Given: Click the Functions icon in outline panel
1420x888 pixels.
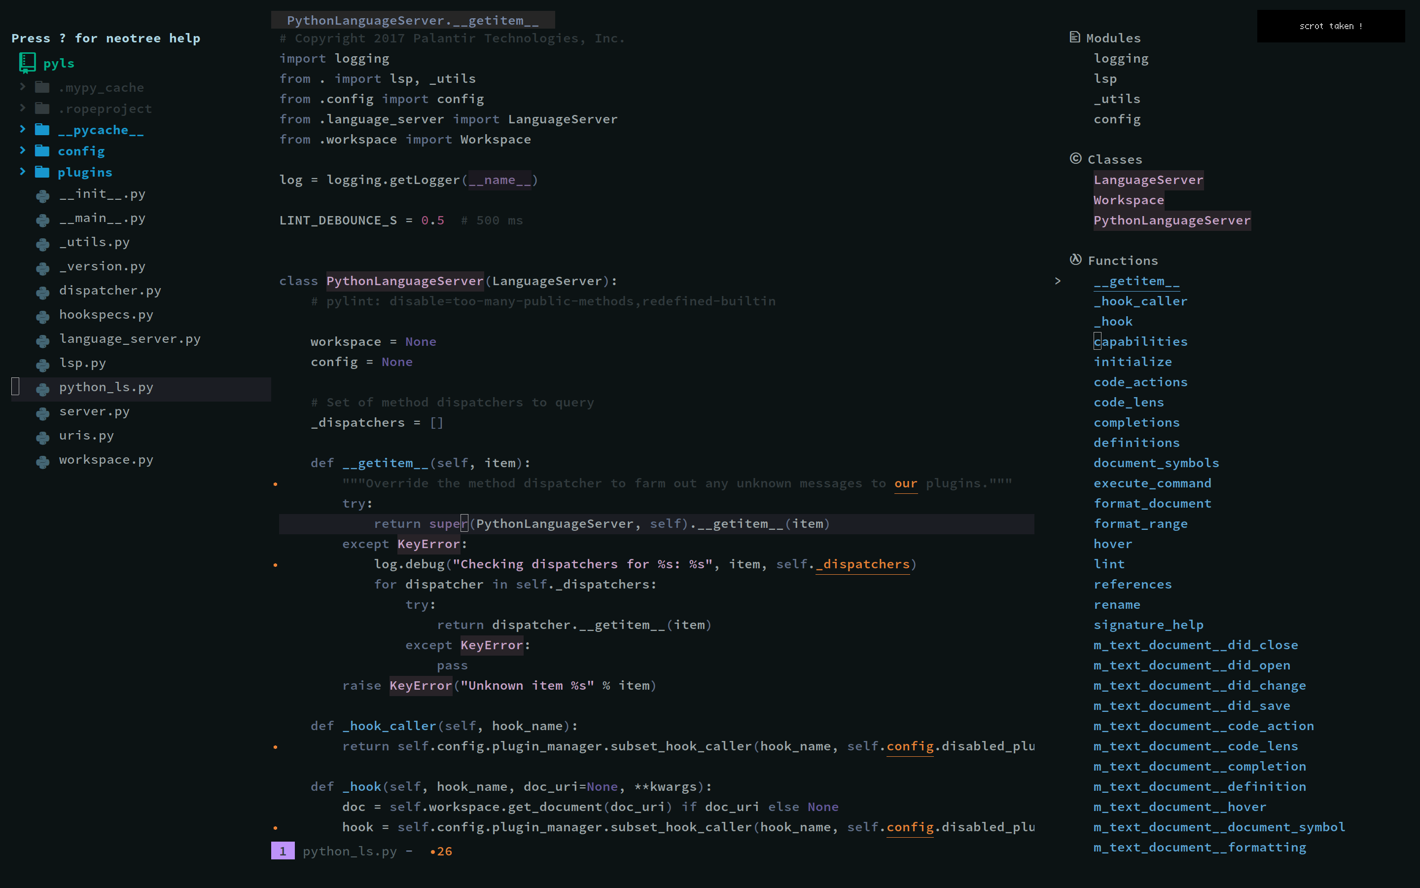Looking at the screenshot, I should point(1075,260).
